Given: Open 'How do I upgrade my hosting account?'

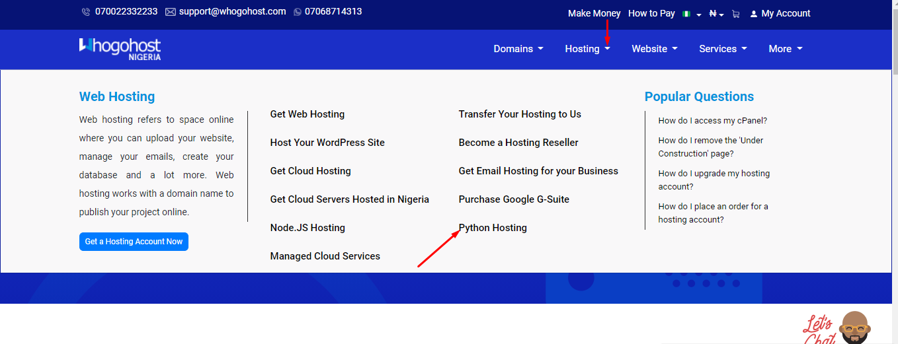Looking at the screenshot, I should click(714, 180).
